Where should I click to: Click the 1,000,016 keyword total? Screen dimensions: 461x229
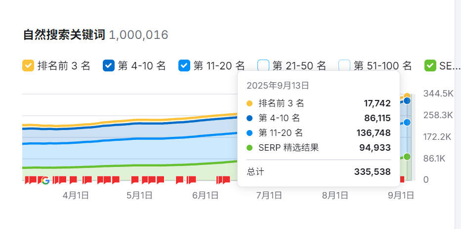(x=138, y=35)
